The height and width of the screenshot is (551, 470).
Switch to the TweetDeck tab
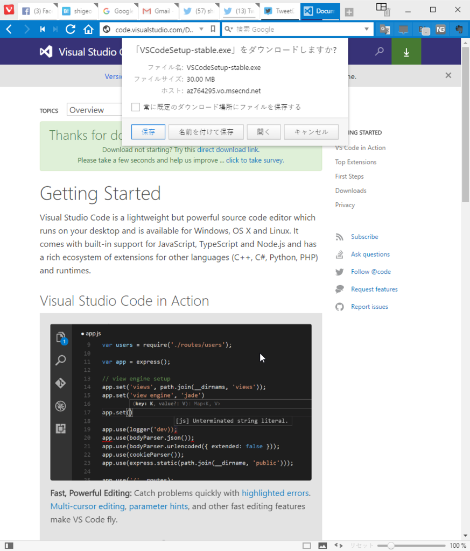click(x=280, y=11)
